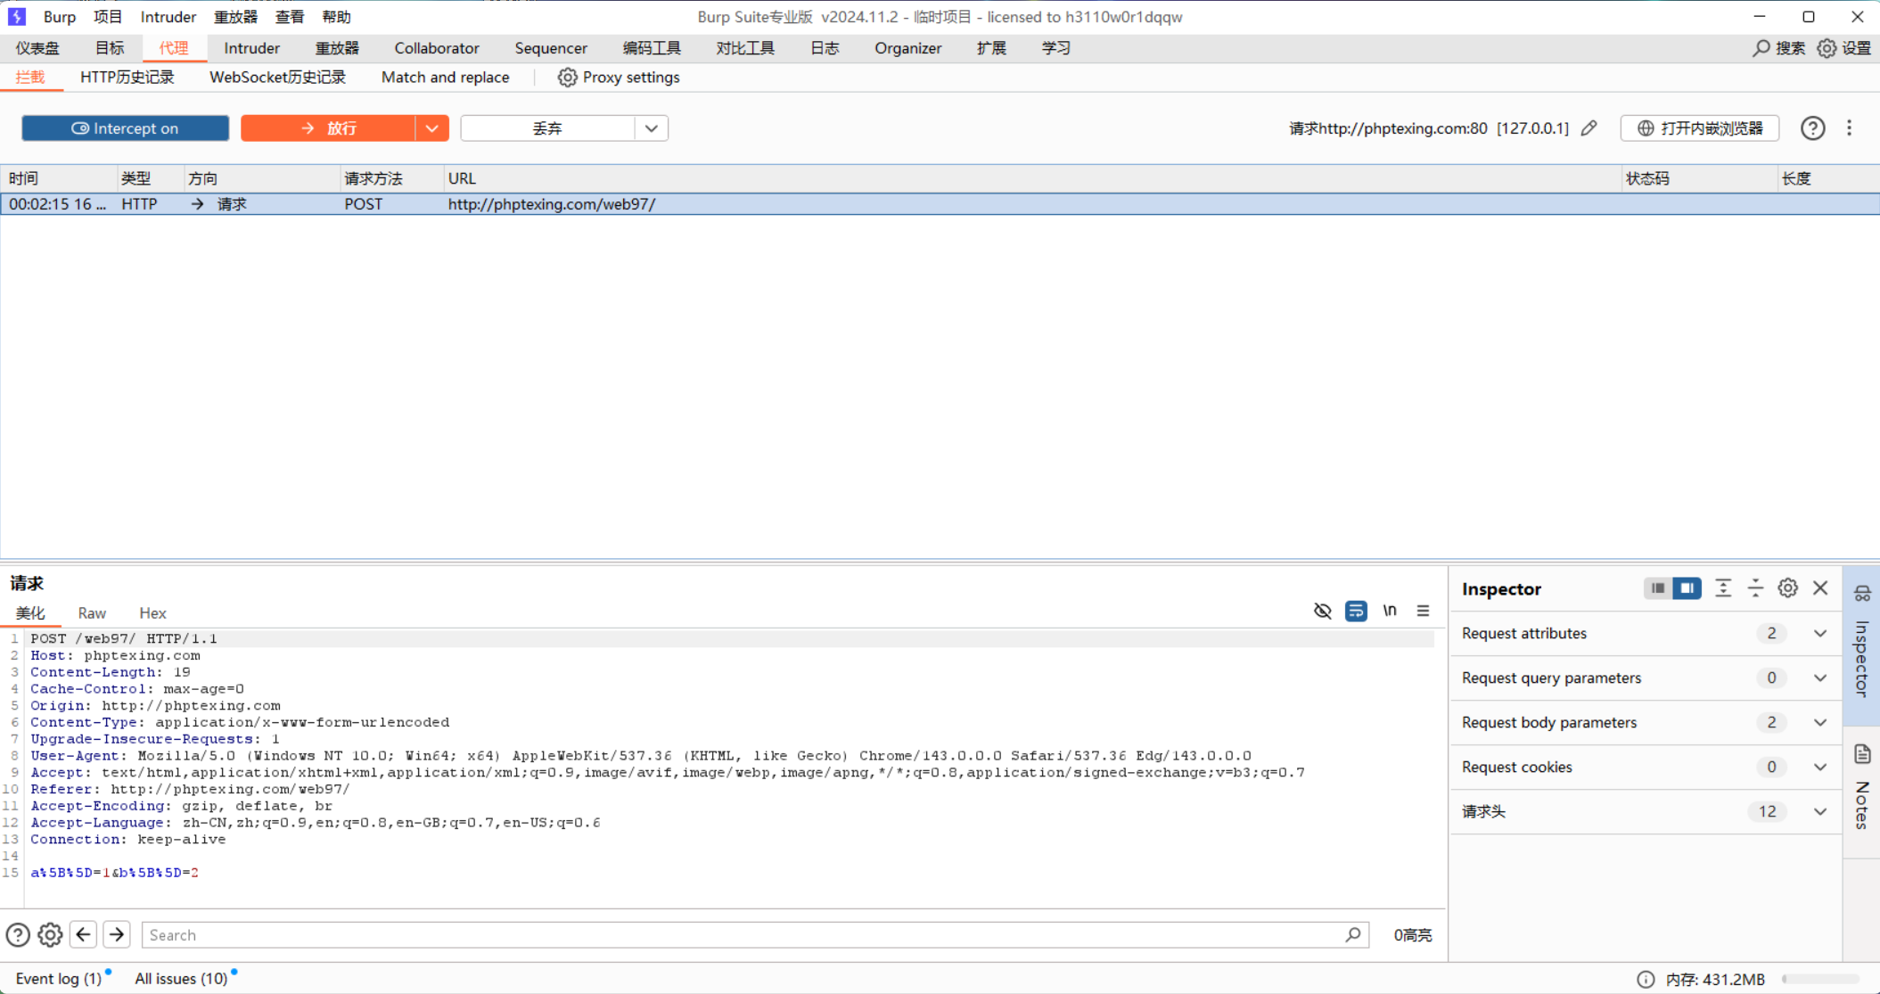Open the dropdown arrow beside 放行 button

(x=431, y=128)
